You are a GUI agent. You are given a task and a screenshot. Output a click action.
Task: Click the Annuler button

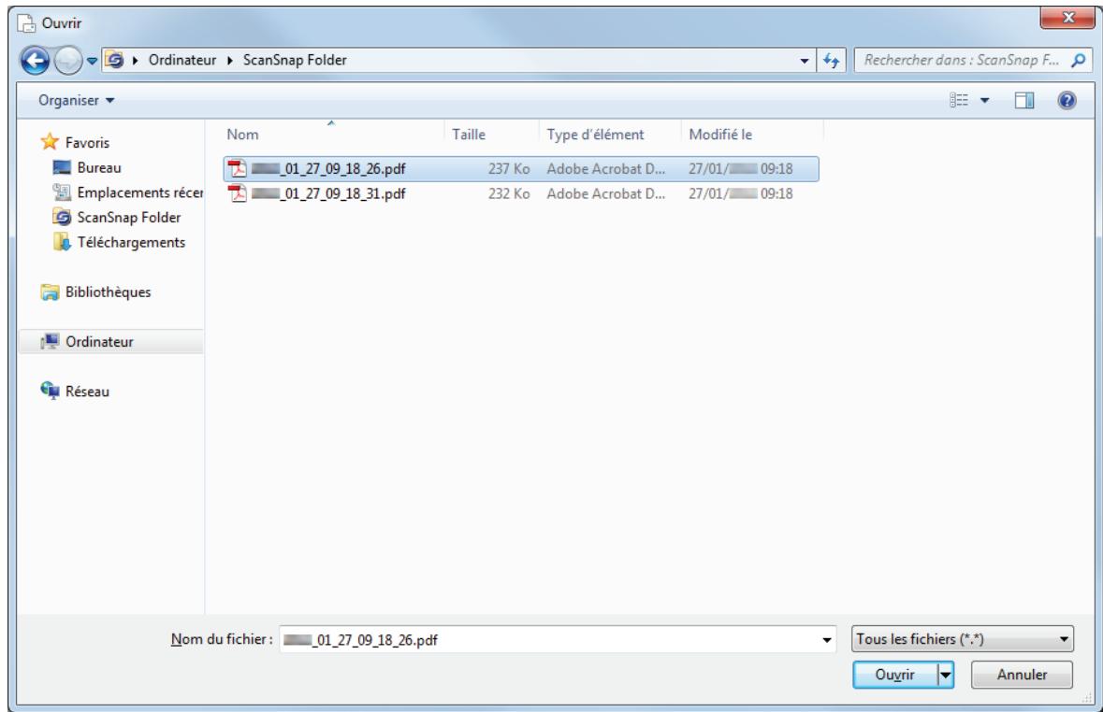tap(1022, 675)
